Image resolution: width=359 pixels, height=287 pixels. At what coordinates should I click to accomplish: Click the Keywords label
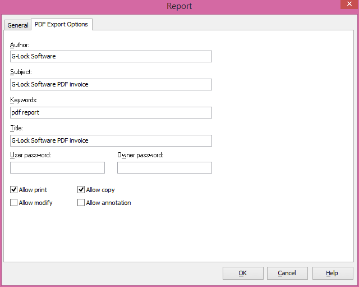tap(24, 100)
